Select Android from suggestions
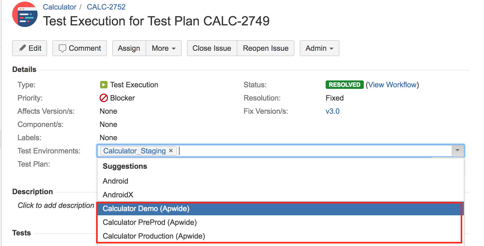 coord(281,181)
